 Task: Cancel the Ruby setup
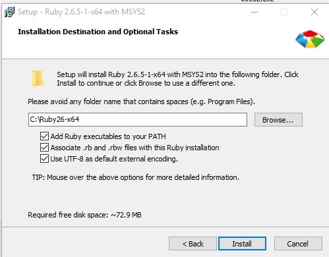point(298,244)
